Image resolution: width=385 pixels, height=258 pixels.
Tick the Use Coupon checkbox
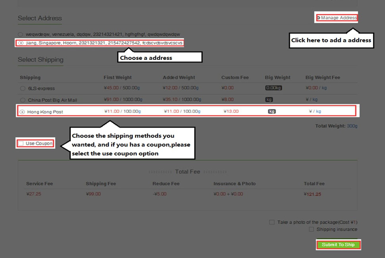pyautogui.click(x=21, y=143)
